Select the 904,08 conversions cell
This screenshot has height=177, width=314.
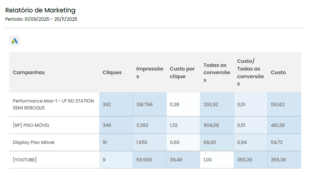coord(212,125)
